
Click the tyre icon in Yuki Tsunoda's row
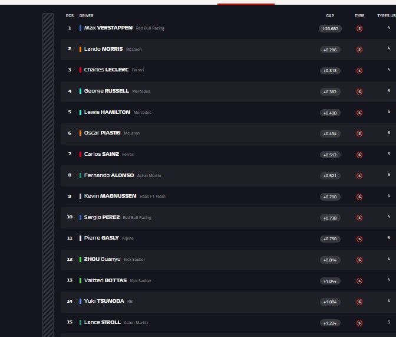(359, 302)
